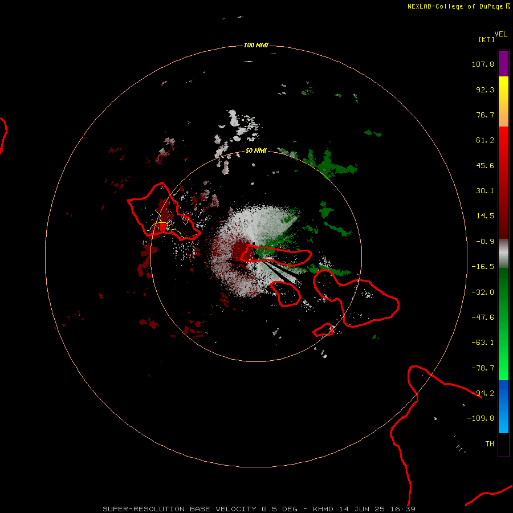Click the -78.7 velocity scale value
The image size is (513, 513).
[x=483, y=368]
